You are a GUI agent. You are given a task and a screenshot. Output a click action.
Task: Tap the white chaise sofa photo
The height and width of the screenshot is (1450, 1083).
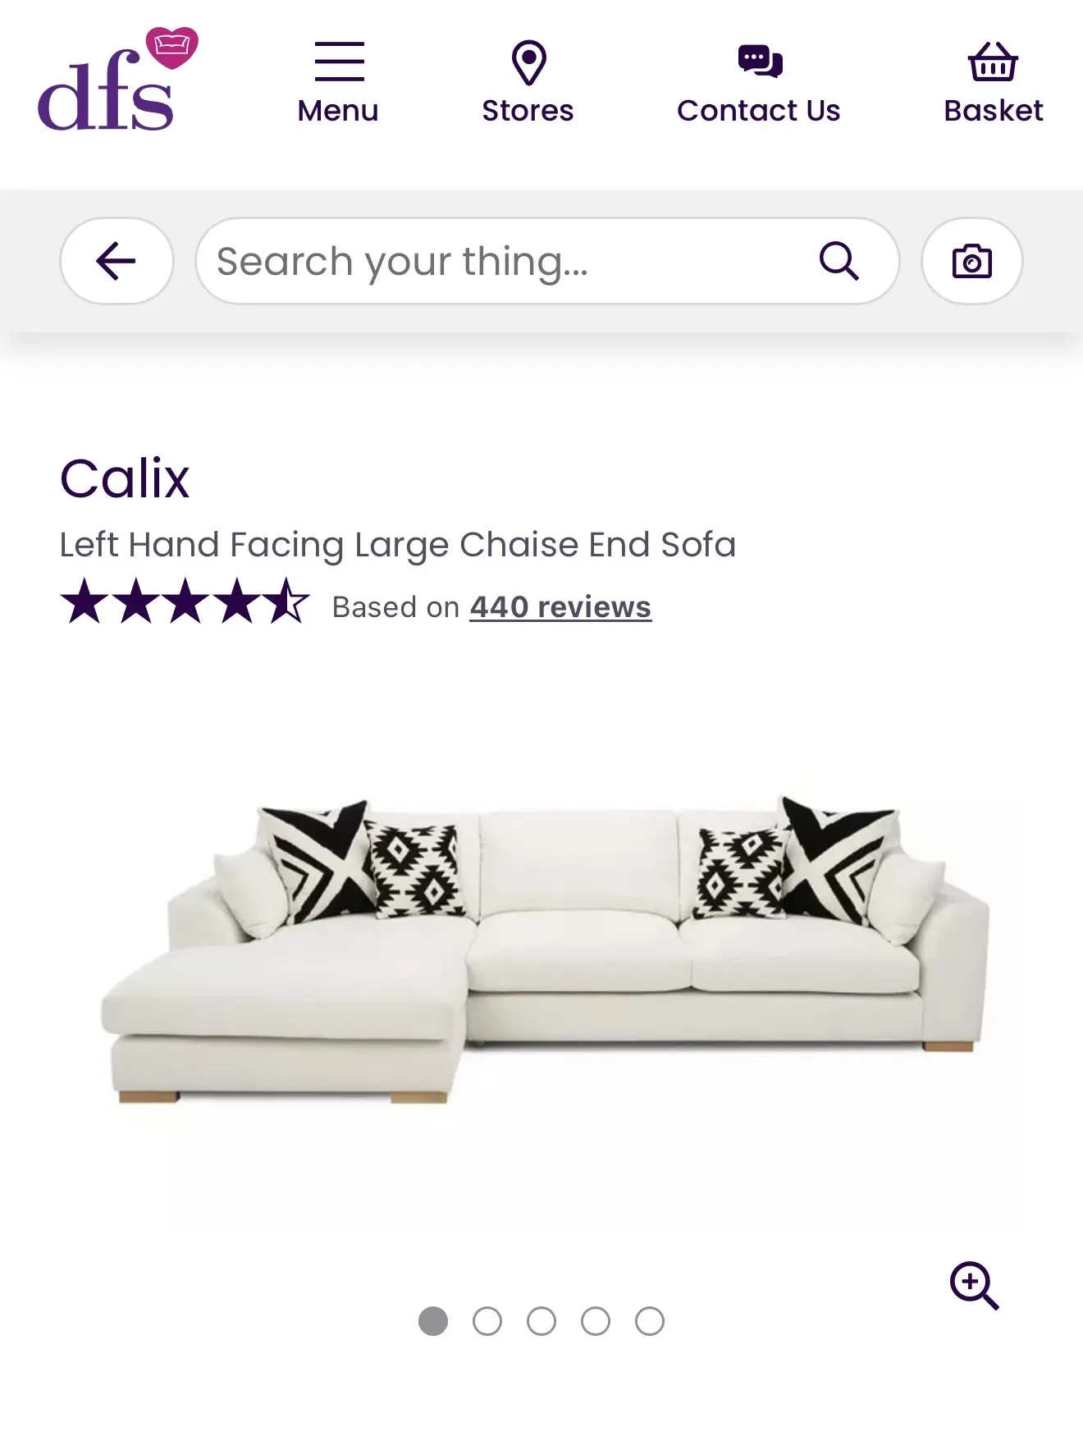click(545, 952)
